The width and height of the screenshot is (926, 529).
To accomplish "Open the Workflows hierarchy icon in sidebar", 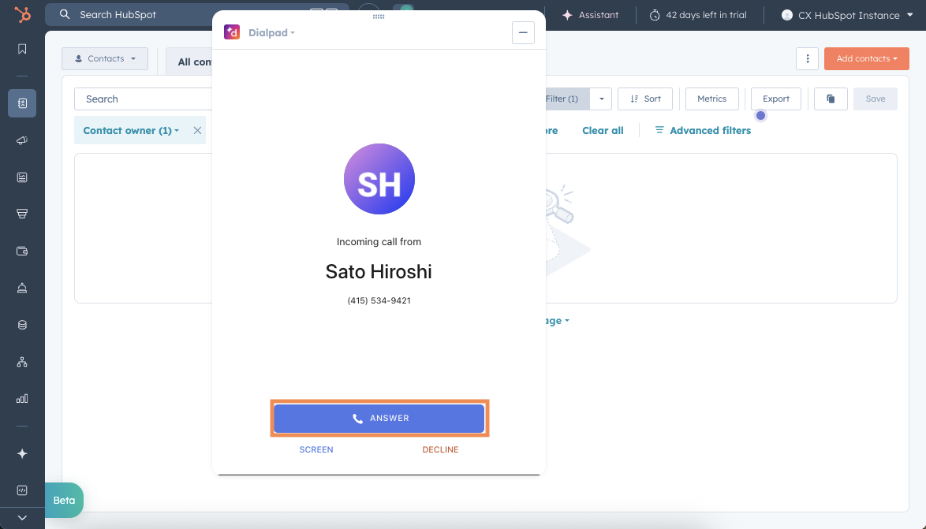I will [21, 361].
